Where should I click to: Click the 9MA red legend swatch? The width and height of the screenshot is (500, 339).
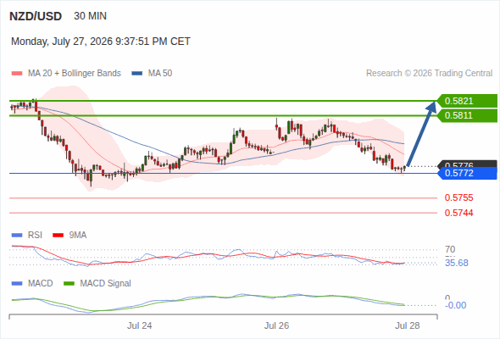(58, 236)
